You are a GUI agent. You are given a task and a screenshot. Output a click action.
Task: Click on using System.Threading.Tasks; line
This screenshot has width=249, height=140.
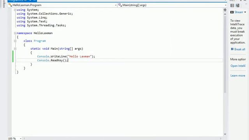(41, 25)
